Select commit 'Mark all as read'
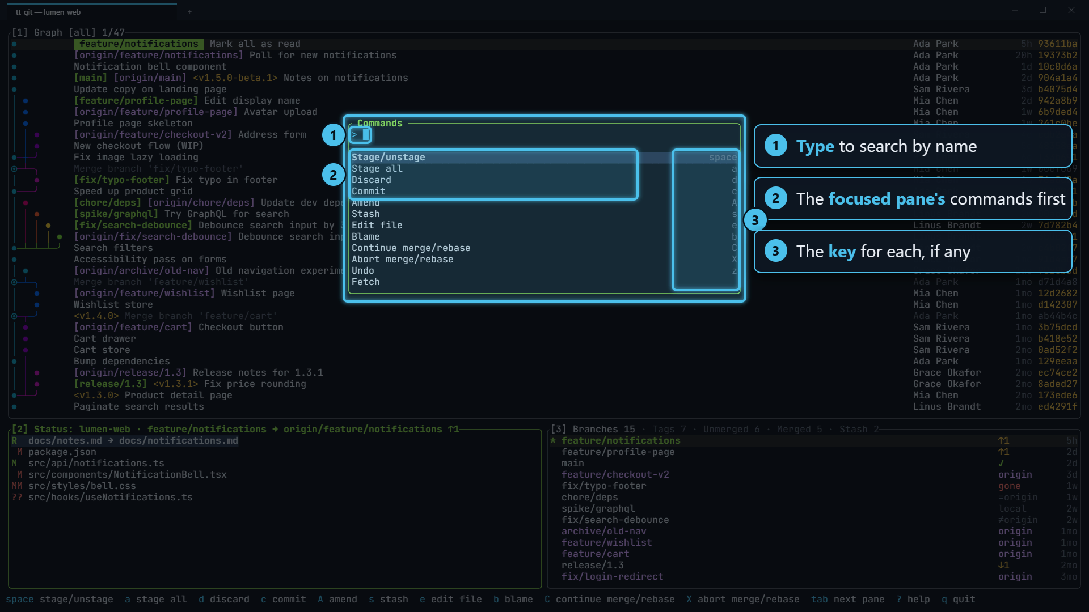Viewport: 1089px width, 612px height. click(544, 44)
